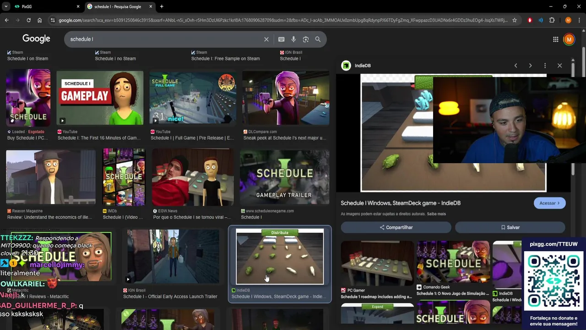Open a new browser tab
Image resolution: width=586 pixels, height=330 pixels.
[162, 6]
